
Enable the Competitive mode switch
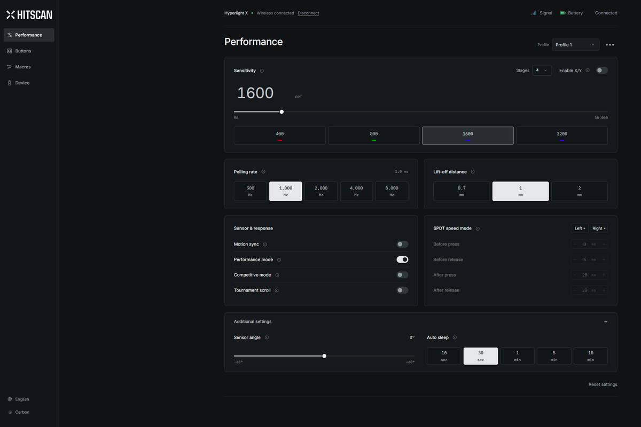click(402, 275)
